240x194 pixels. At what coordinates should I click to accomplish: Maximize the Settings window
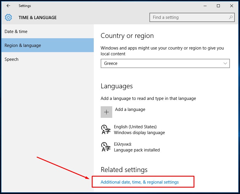(218, 6)
